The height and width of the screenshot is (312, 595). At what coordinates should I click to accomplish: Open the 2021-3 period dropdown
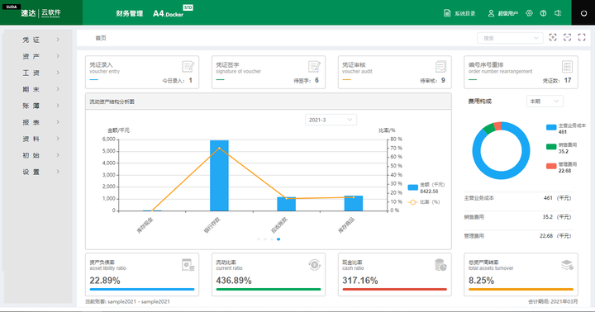click(x=331, y=120)
